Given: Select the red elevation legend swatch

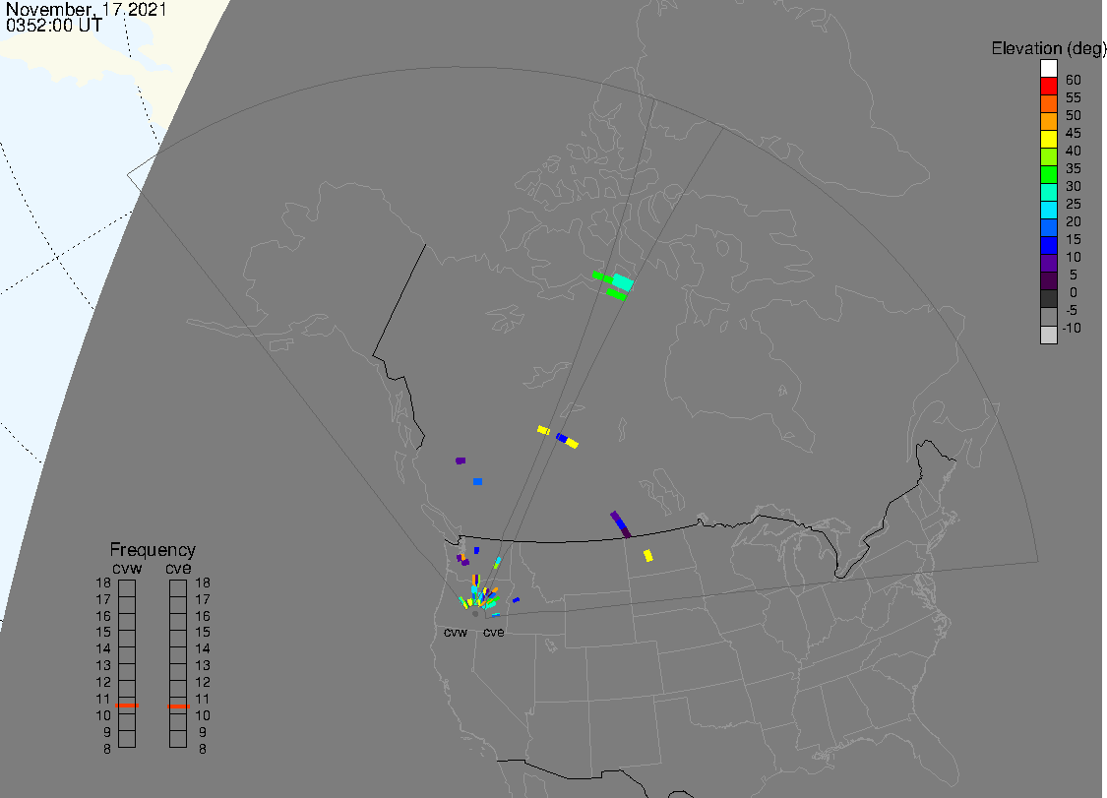Looking at the screenshot, I should [x=1048, y=87].
